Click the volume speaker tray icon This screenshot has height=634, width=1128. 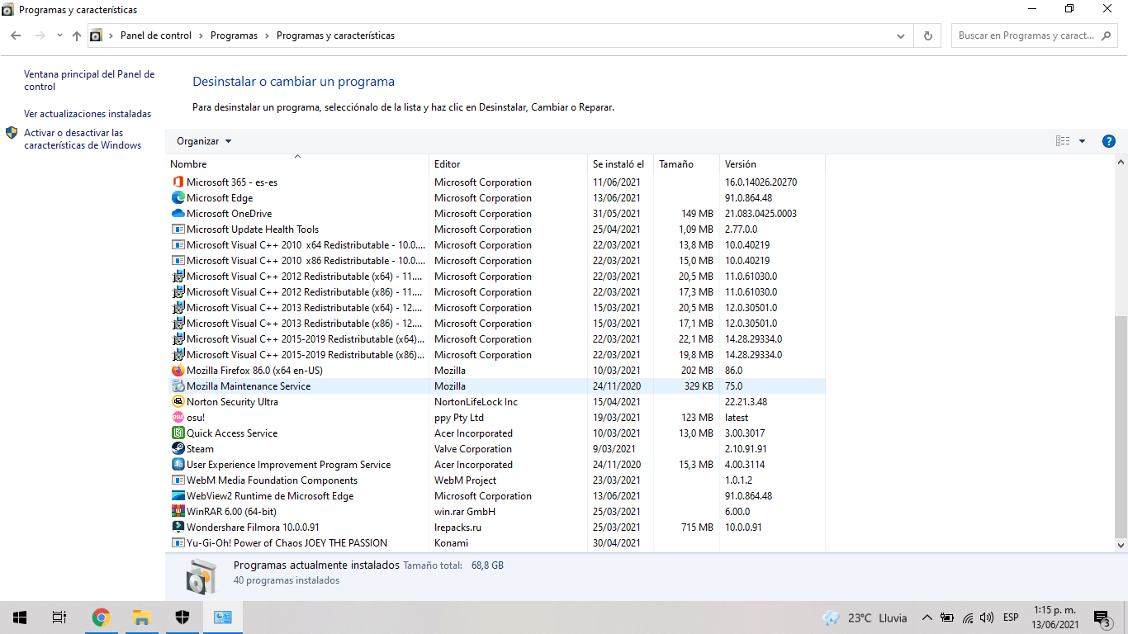[987, 617]
